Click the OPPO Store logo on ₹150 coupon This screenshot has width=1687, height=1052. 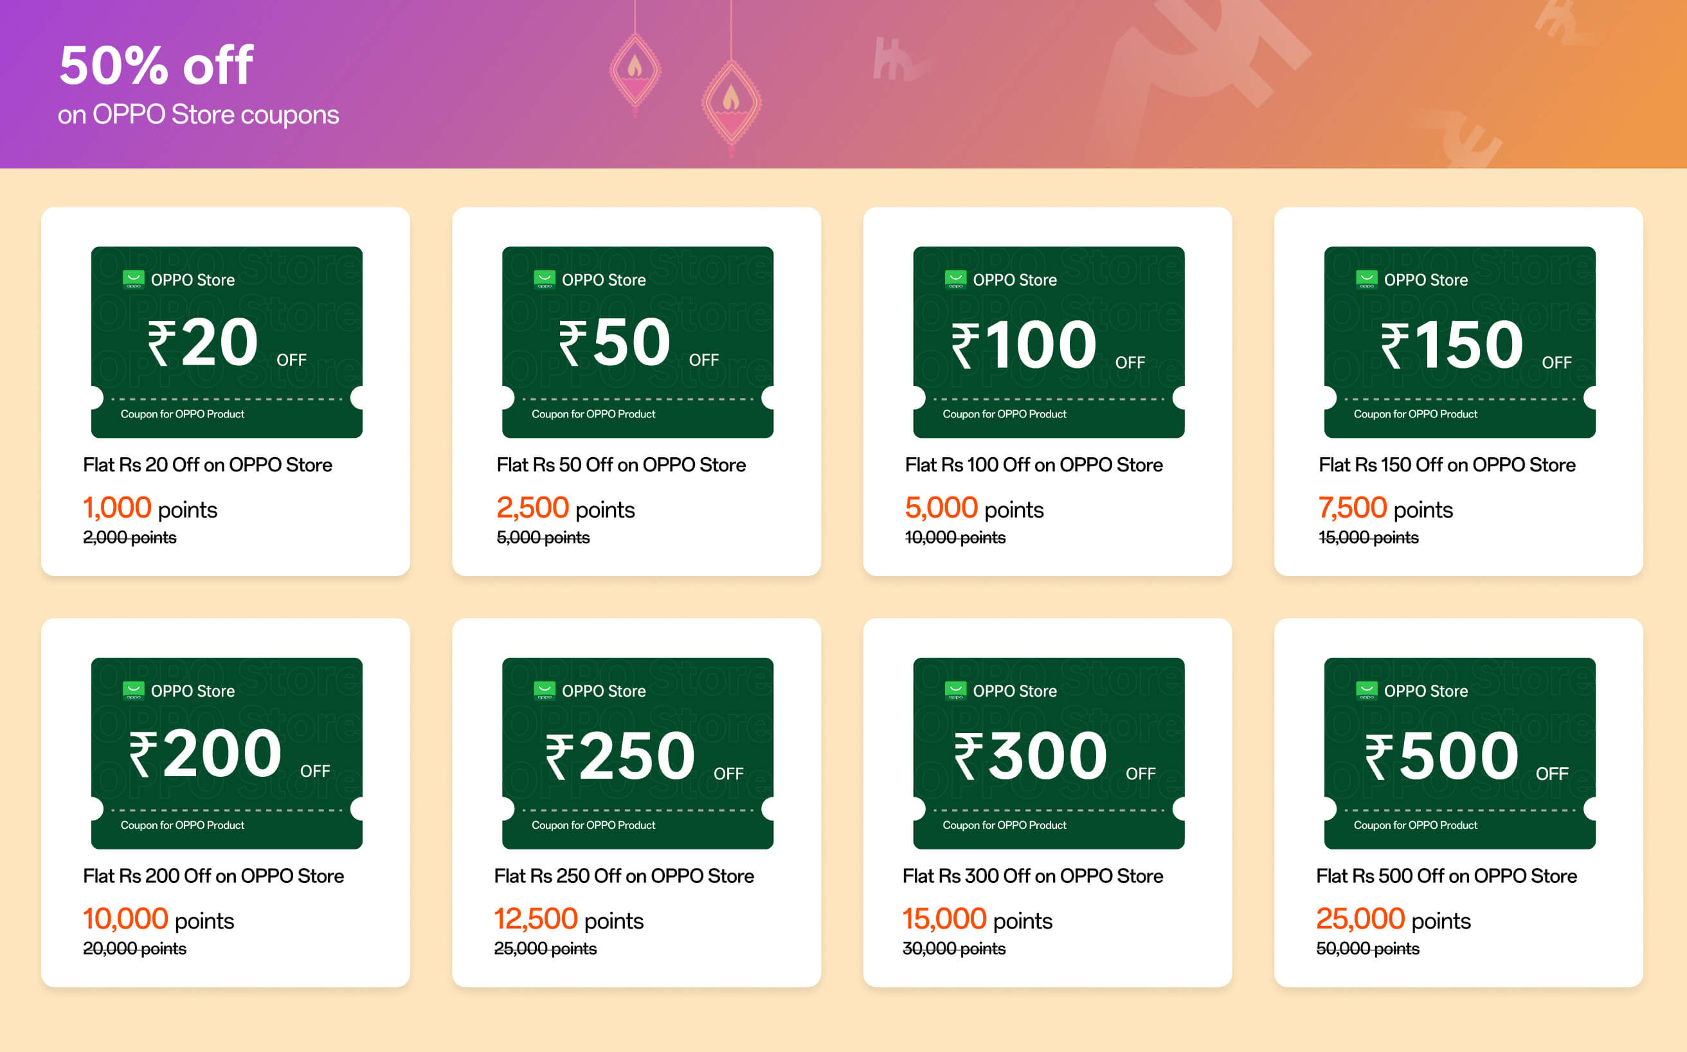click(1367, 279)
